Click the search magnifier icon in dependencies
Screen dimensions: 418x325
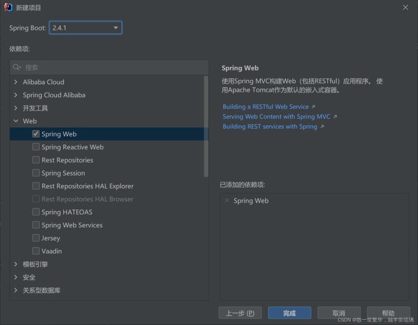pyautogui.click(x=17, y=67)
